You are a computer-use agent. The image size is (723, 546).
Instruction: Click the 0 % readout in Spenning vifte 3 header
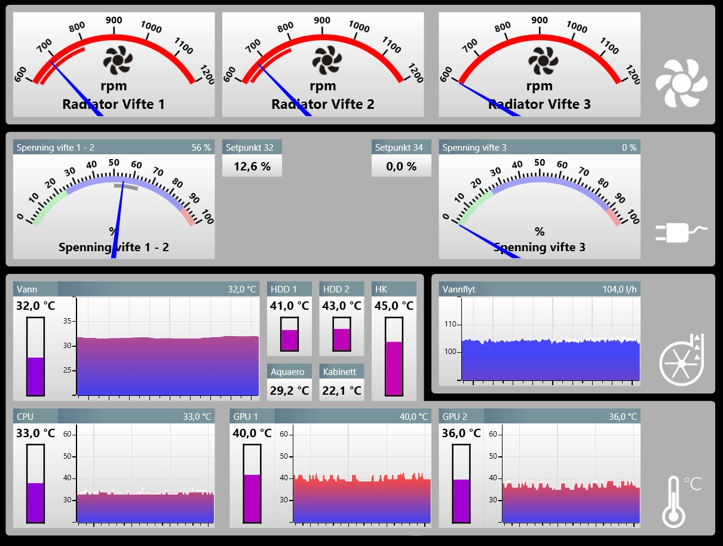point(629,147)
